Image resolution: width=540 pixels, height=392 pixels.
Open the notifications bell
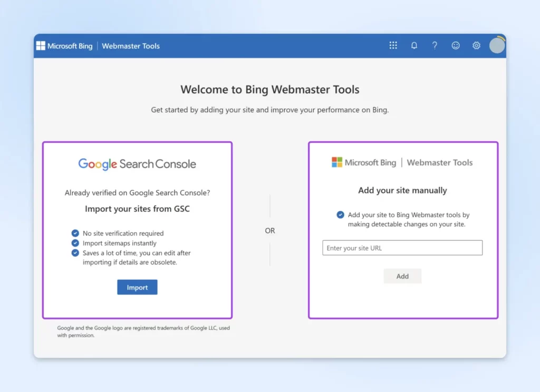click(x=414, y=46)
